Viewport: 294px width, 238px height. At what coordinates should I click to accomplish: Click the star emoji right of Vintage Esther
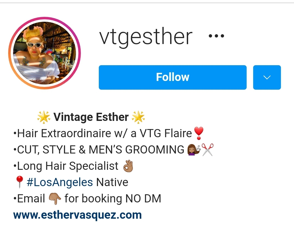[x=138, y=117]
